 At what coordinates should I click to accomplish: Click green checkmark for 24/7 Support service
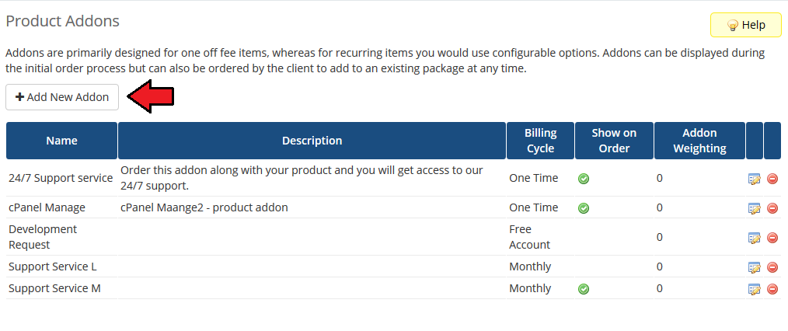pos(584,179)
